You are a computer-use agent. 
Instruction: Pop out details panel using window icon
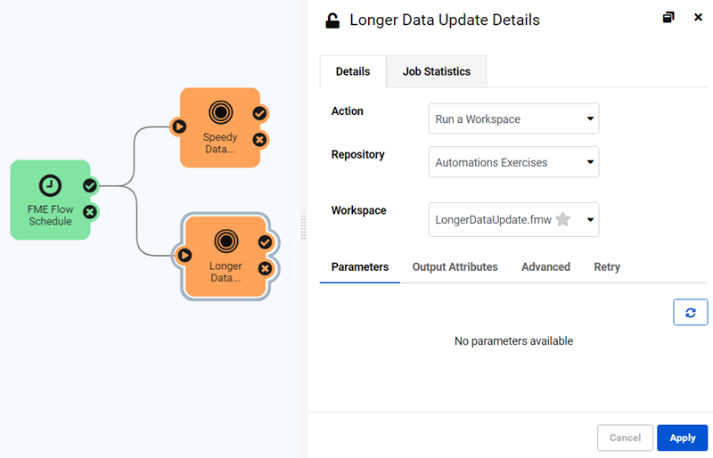[x=668, y=17]
